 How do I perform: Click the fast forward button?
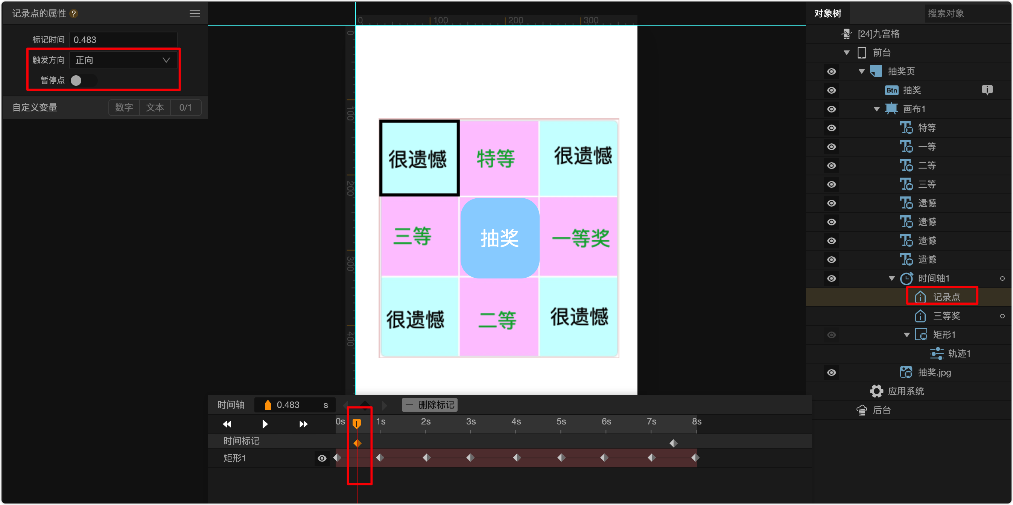(x=303, y=424)
